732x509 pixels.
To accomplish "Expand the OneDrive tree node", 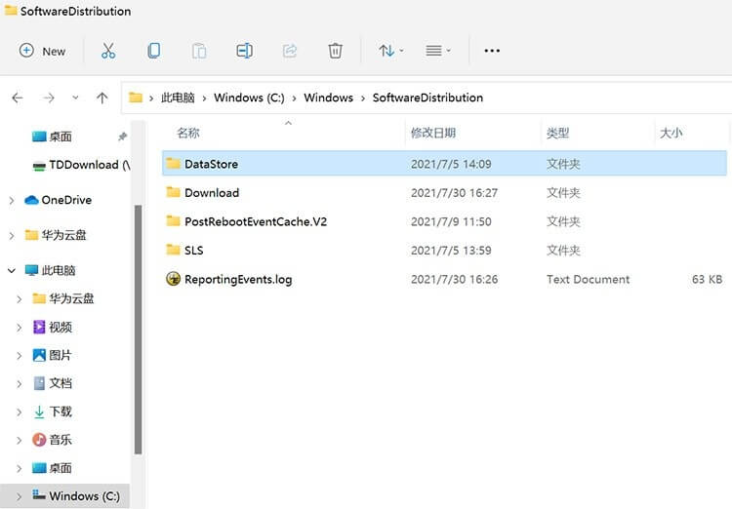I will (11, 200).
